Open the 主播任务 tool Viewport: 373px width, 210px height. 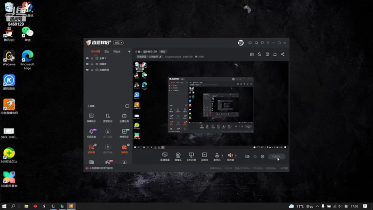pos(124,118)
